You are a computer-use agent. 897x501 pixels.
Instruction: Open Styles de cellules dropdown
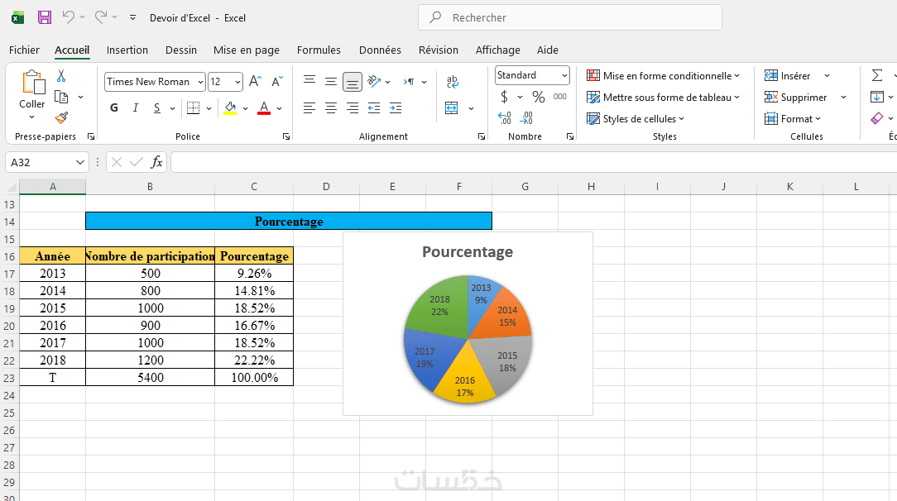(636, 119)
